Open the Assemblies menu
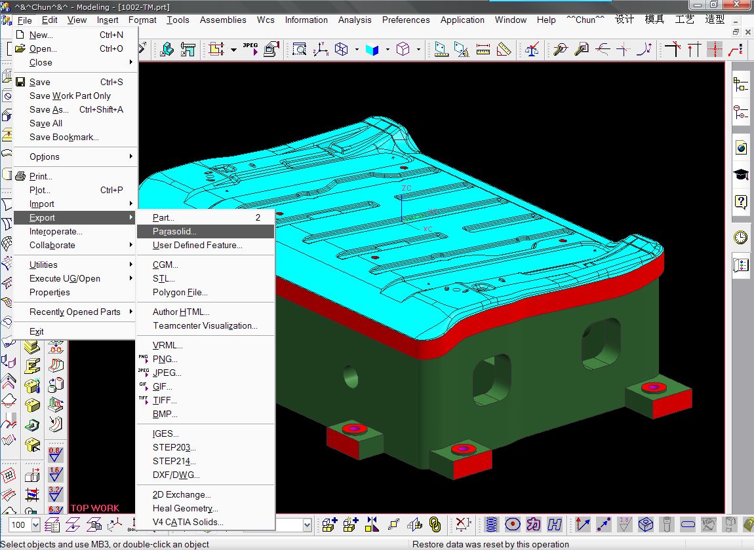The width and height of the screenshot is (754, 550). coord(223,20)
